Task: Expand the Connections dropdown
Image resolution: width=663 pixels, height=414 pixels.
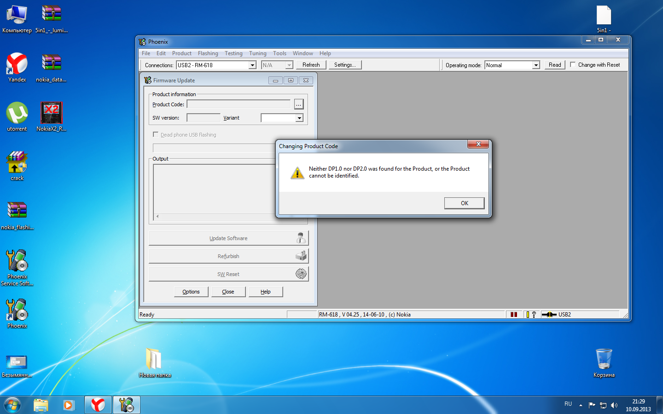Action: click(252, 65)
